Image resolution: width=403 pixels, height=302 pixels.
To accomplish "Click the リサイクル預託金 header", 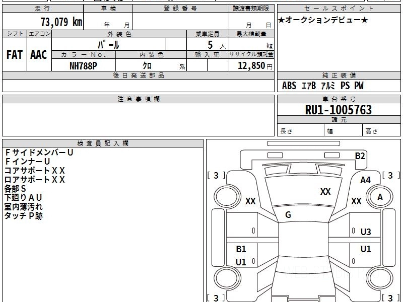I will pyautogui.click(x=251, y=55).
